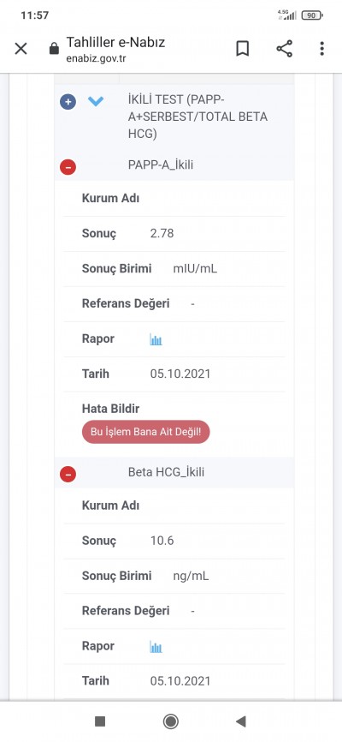This screenshot has width=342, height=742.
Task: Tap the Android recent apps square
Action: pyautogui.click(x=100, y=721)
